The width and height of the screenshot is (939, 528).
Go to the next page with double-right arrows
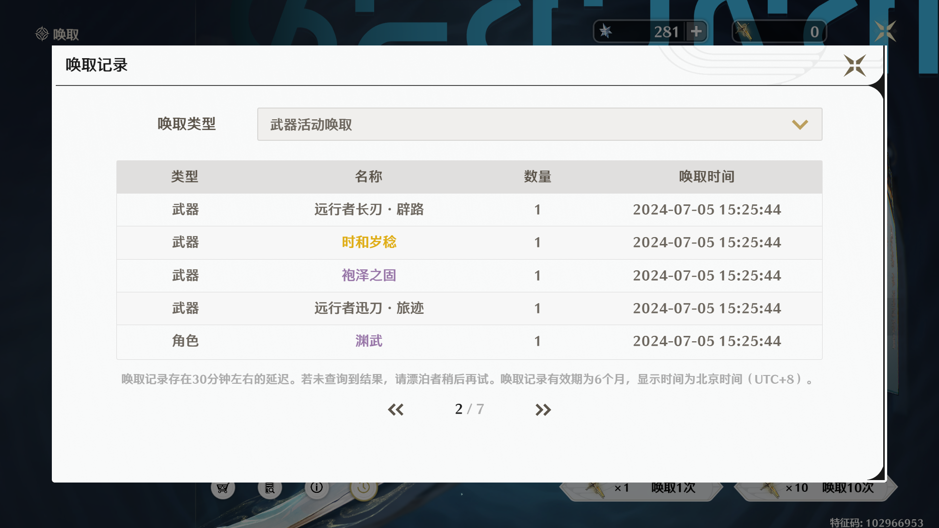pos(543,410)
